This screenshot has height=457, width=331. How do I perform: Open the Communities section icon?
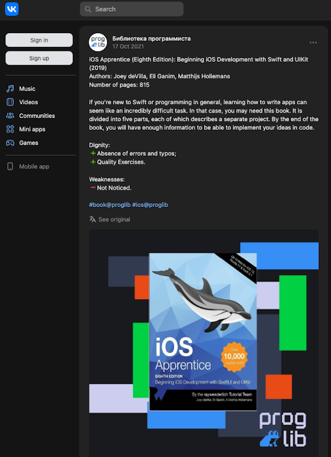pyautogui.click(x=10, y=116)
